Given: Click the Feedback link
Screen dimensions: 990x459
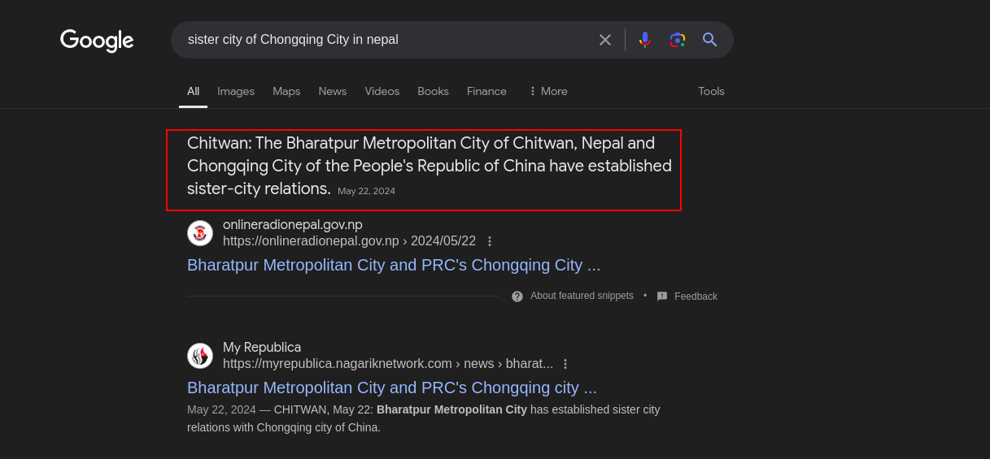Looking at the screenshot, I should pyautogui.click(x=696, y=297).
